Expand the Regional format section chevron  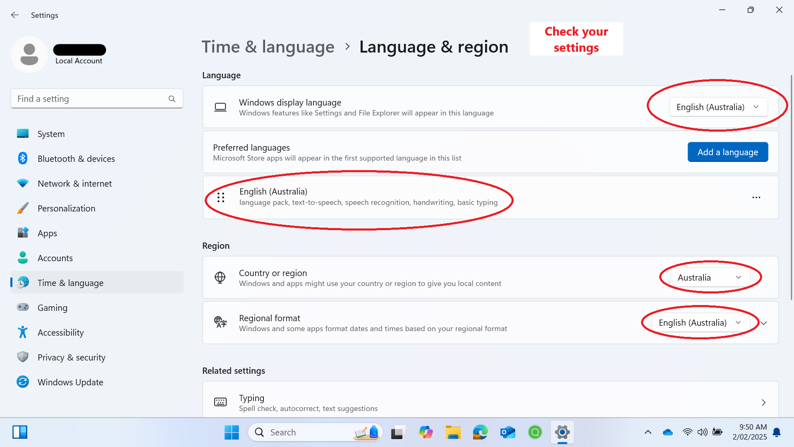[x=764, y=323]
